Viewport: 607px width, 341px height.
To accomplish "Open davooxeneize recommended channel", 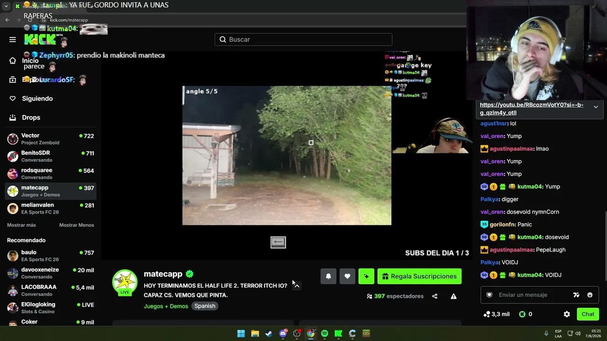I will pyautogui.click(x=51, y=273).
